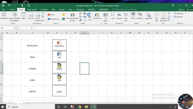Open the embedded power point object

[x=59, y=45]
